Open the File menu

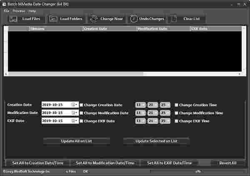coord(6,11)
